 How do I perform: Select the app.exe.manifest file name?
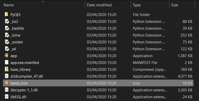pyautogui.click(x=25, y=62)
